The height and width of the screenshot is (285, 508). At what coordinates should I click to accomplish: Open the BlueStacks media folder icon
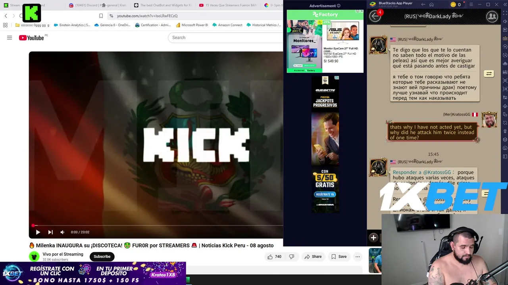[x=505, y=97]
